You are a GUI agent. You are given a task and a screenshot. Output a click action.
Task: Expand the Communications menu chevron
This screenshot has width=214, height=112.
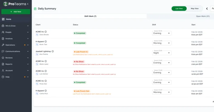[x=28, y=51]
